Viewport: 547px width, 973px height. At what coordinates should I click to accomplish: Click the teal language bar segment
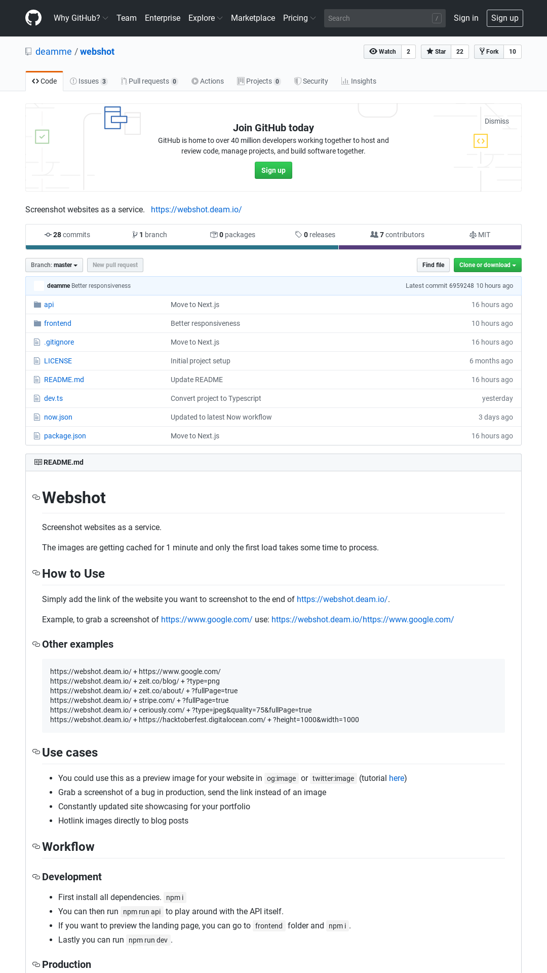[x=182, y=247]
